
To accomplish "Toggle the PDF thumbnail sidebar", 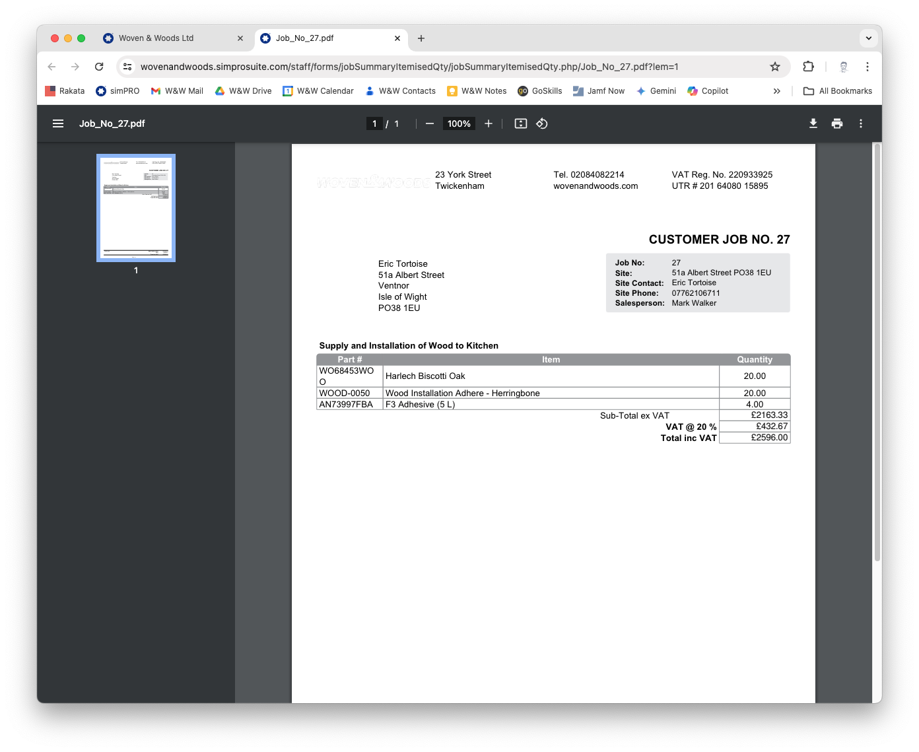I will click(58, 123).
